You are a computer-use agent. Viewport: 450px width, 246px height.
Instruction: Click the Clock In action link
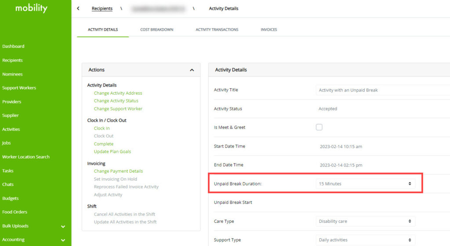[x=102, y=128]
